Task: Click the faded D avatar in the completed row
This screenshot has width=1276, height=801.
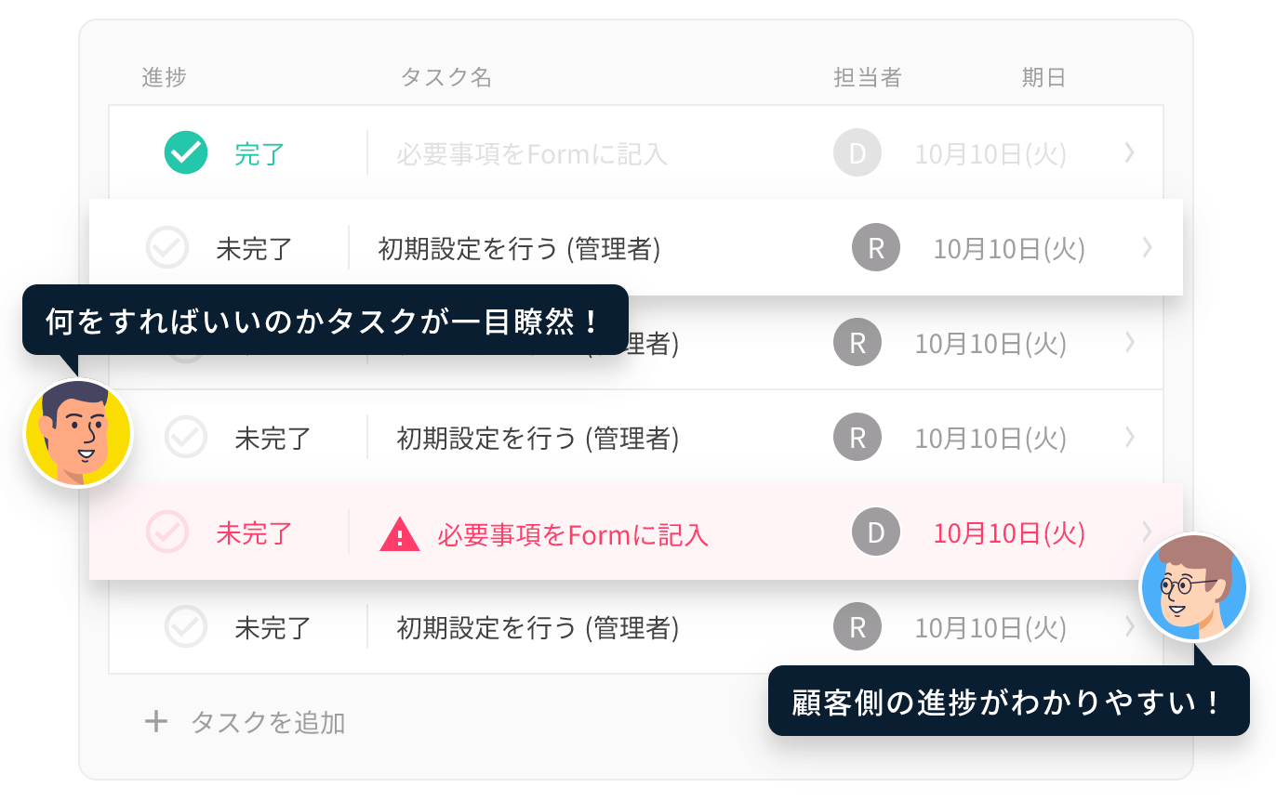Action: [857, 153]
